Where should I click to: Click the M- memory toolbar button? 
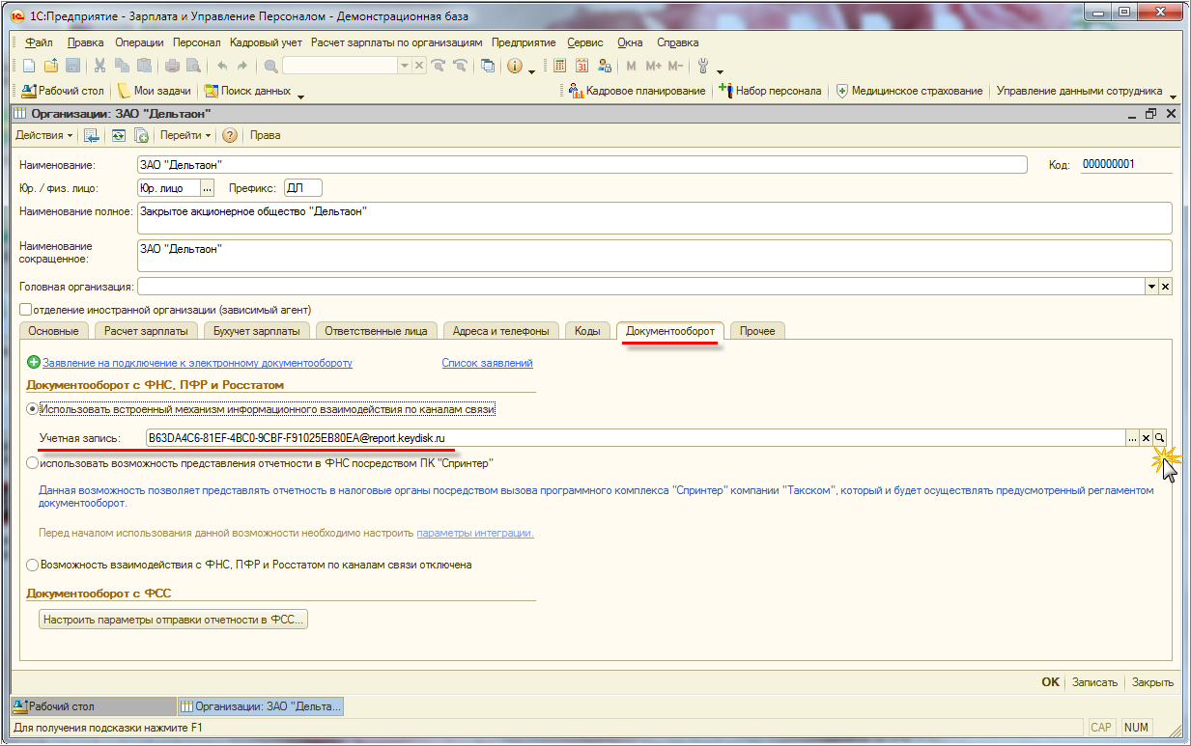click(x=675, y=66)
